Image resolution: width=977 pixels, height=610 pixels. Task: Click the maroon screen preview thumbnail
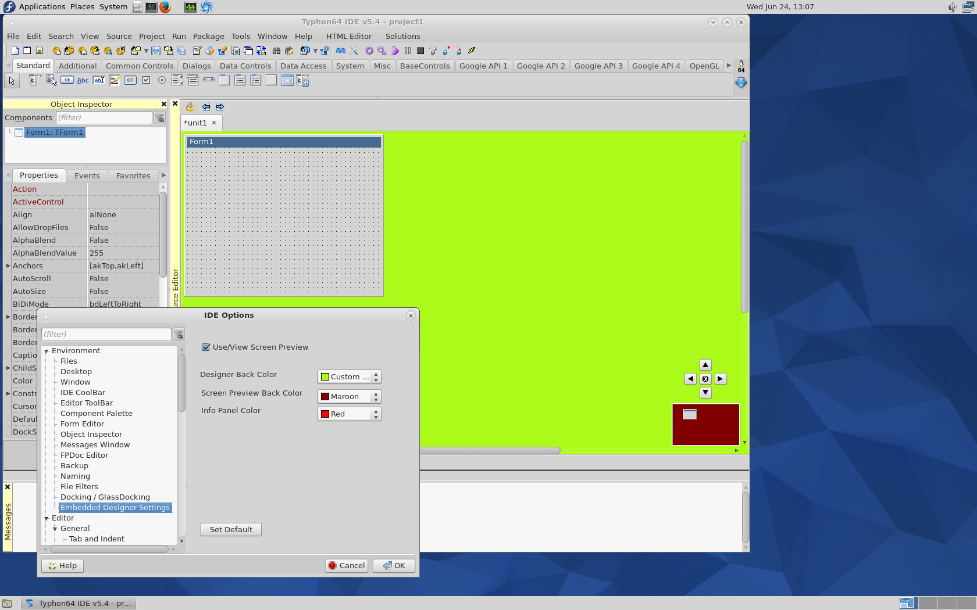[705, 425]
